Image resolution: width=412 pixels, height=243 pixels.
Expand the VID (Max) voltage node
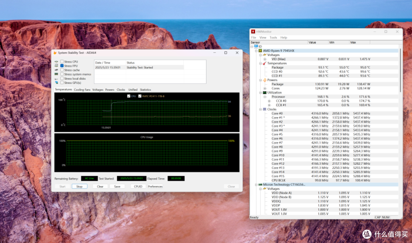[x=265, y=59]
